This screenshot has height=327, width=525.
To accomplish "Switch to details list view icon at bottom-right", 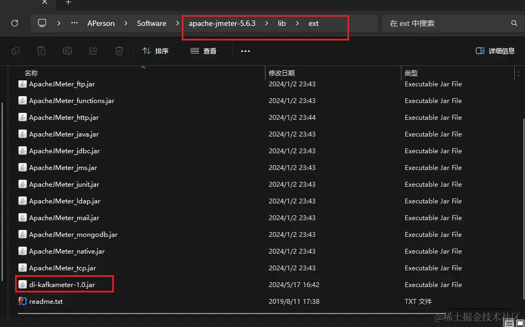I will (x=509, y=324).
